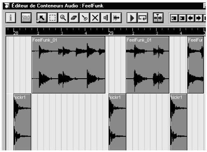The image size is (207, 152).
Task: Select the kickr1 event at bar 28
Action: (23, 122)
